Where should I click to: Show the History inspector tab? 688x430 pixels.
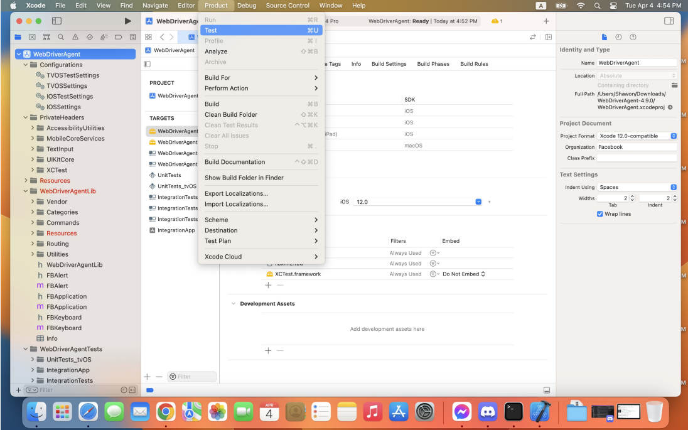click(619, 37)
